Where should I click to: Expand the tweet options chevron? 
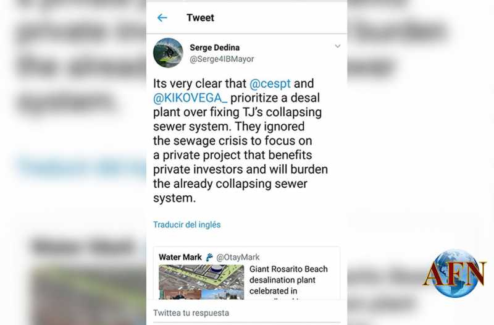coord(337,46)
